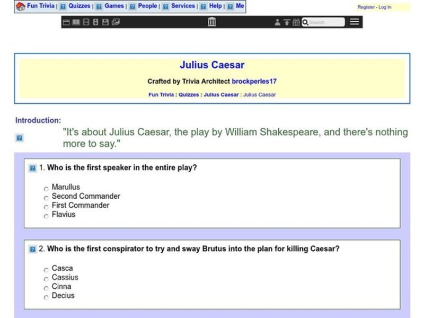Click the image/photo icon in the left toolbar group
This screenshot has width=424, height=318.
coord(115,22)
